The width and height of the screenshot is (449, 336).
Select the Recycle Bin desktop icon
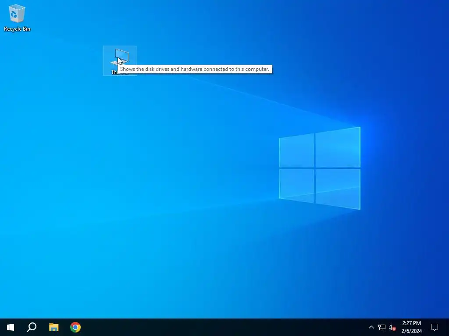pos(17,17)
